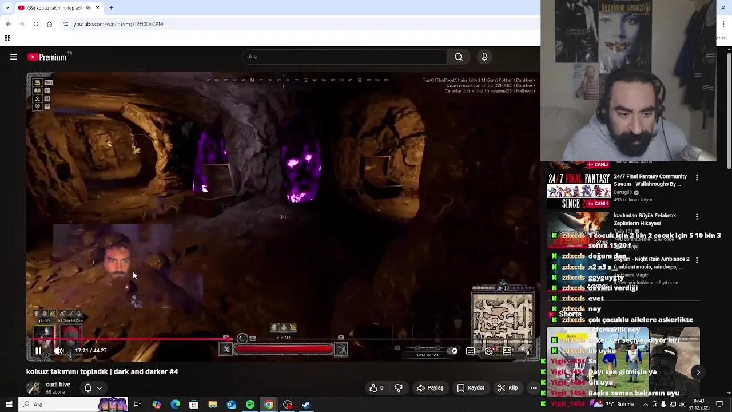Click the video title kolsuz takımını topladık
Screen dimensions: 732x412
point(102,371)
